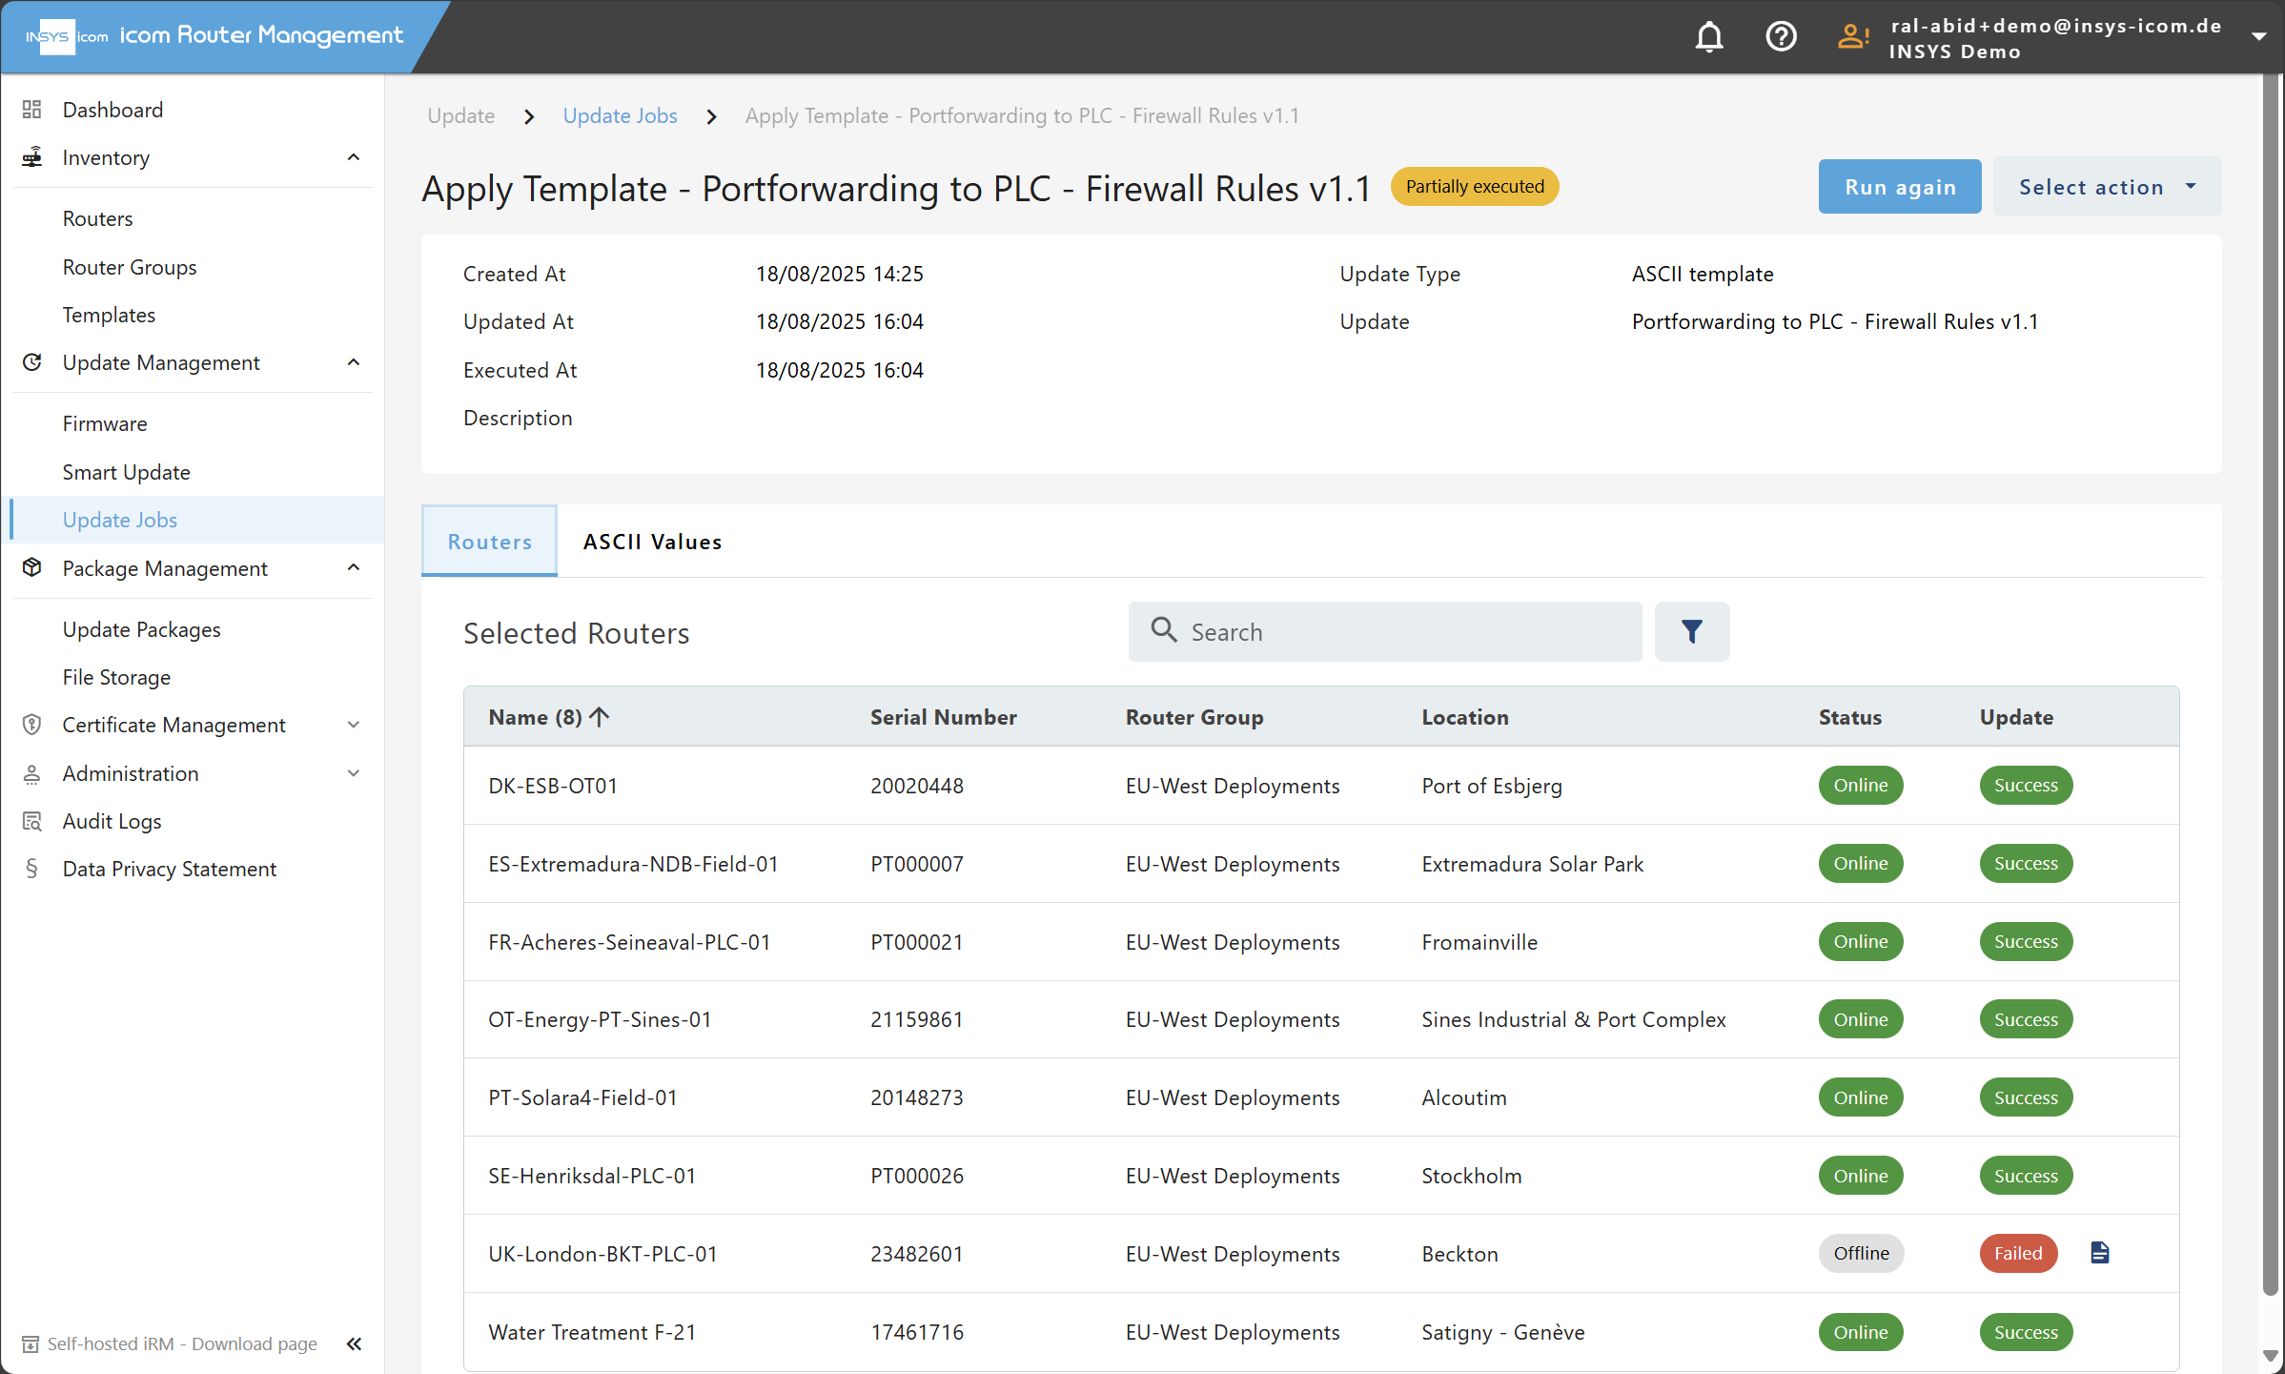
Task: Open the notifications bell
Action: [1709, 36]
